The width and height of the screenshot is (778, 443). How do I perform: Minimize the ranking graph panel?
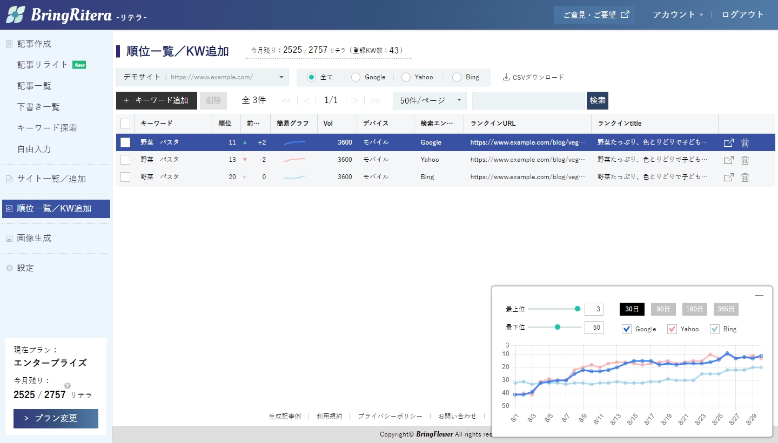759,296
